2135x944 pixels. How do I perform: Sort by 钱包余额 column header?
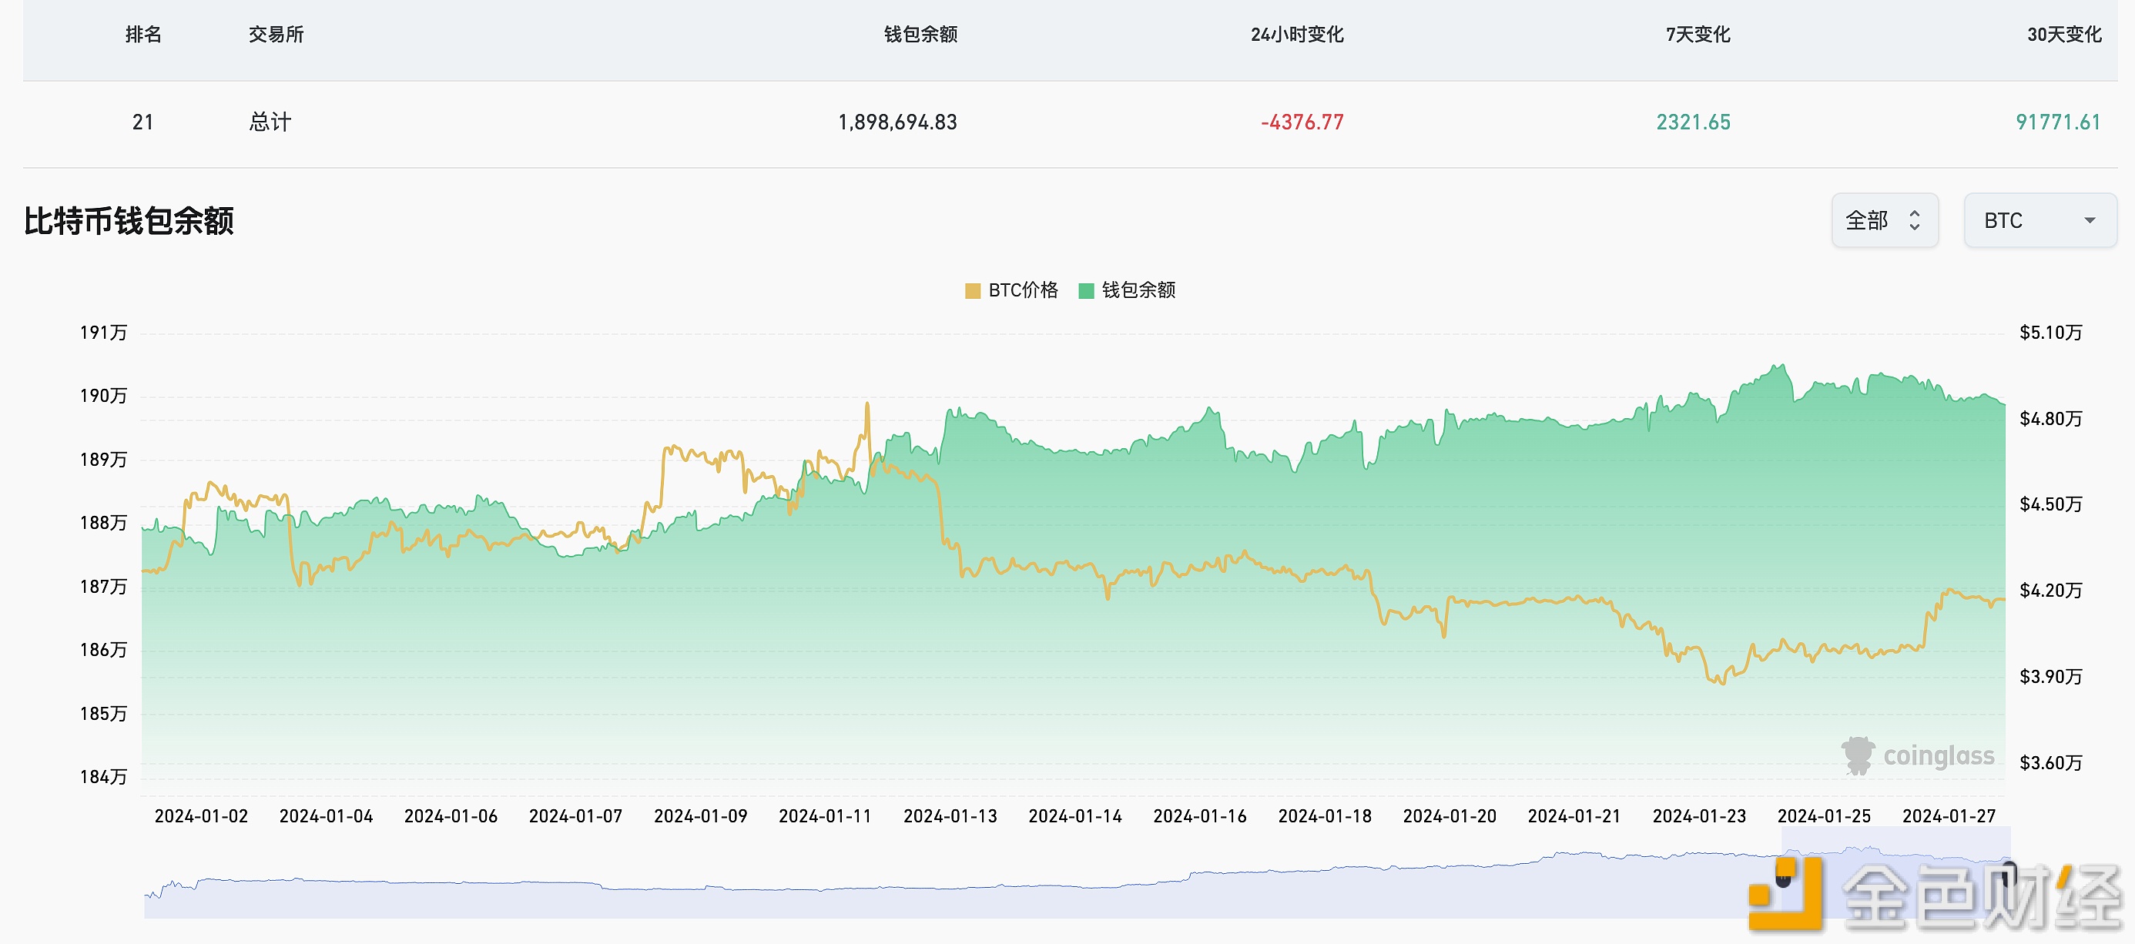921,35
